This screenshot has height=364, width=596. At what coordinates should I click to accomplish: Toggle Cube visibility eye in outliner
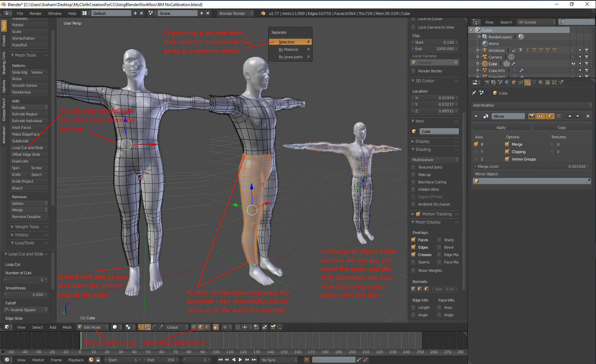(573, 64)
